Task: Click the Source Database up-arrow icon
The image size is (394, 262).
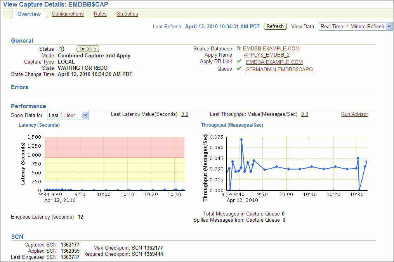Action: (238, 48)
